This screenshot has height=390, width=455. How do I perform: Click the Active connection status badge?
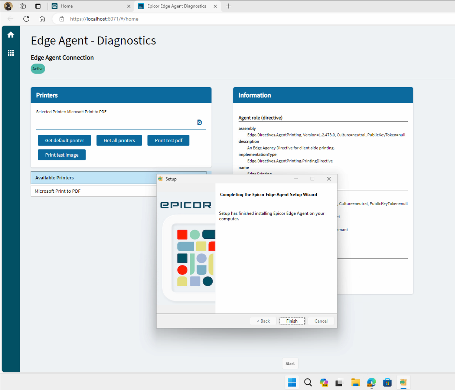tap(38, 69)
